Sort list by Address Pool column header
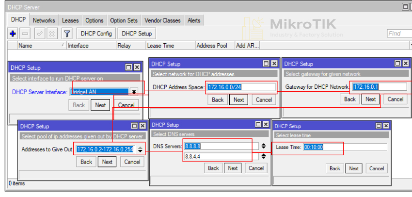The image size is (412, 197). coord(215,46)
